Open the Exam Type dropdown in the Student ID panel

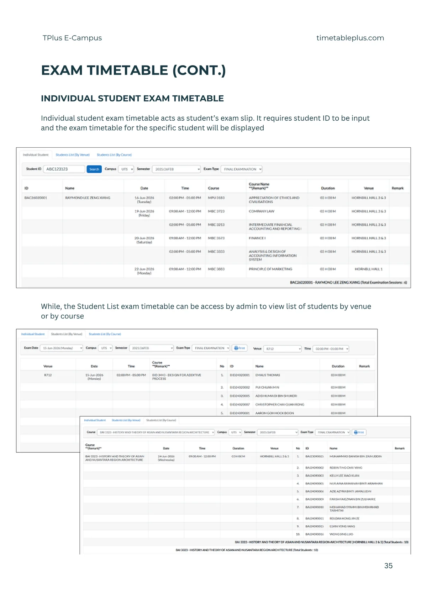[242, 169]
